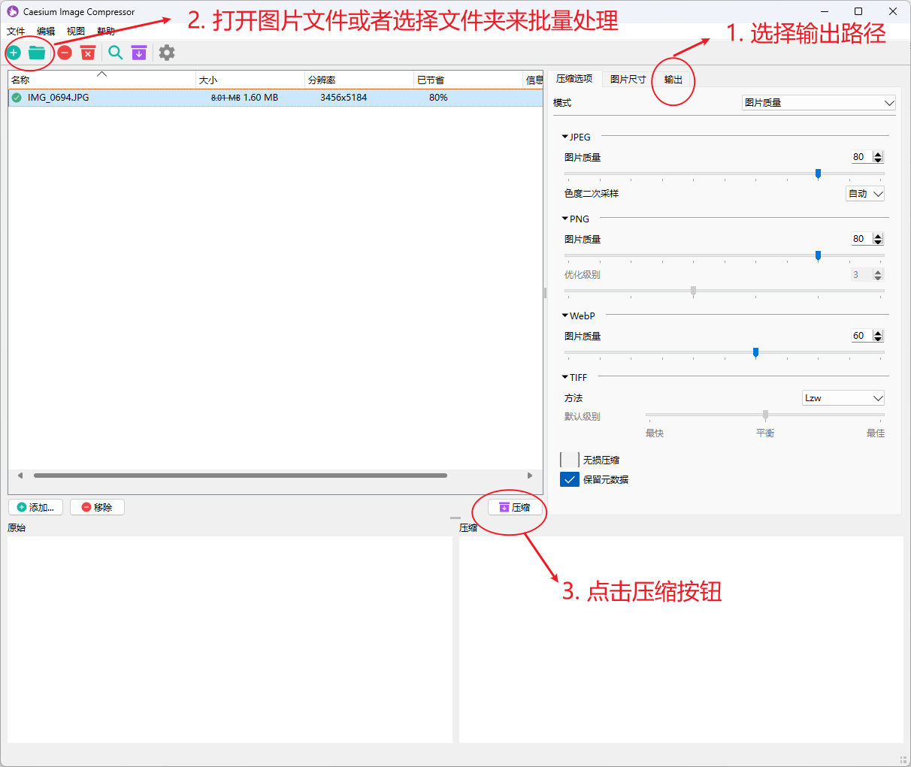The height and width of the screenshot is (767, 911).
Task: Click the JPEG quality value field 80
Action: point(861,157)
